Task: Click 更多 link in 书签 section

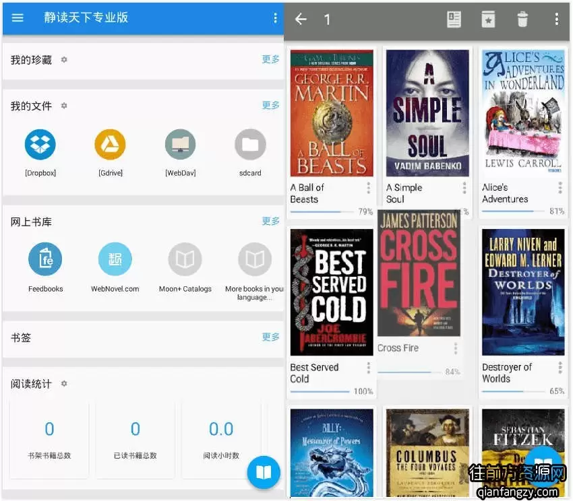Action: pyautogui.click(x=270, y=337)
